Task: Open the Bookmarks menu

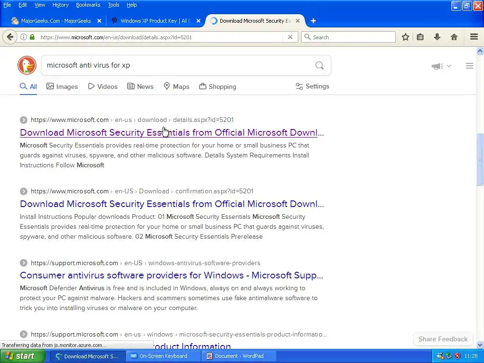Action: (88, 5)
